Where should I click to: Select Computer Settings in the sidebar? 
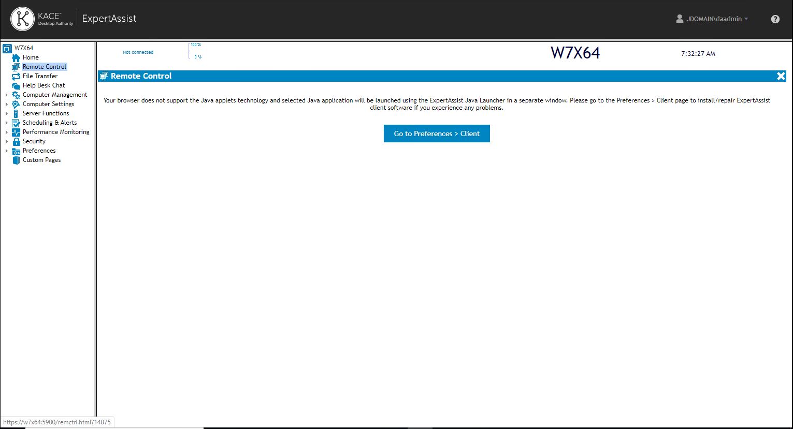[x=48, y=104]
